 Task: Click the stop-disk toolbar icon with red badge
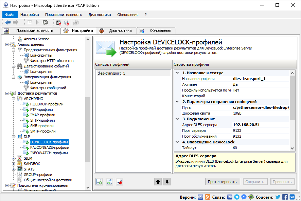pyautogui.click(x=58, y=22)
